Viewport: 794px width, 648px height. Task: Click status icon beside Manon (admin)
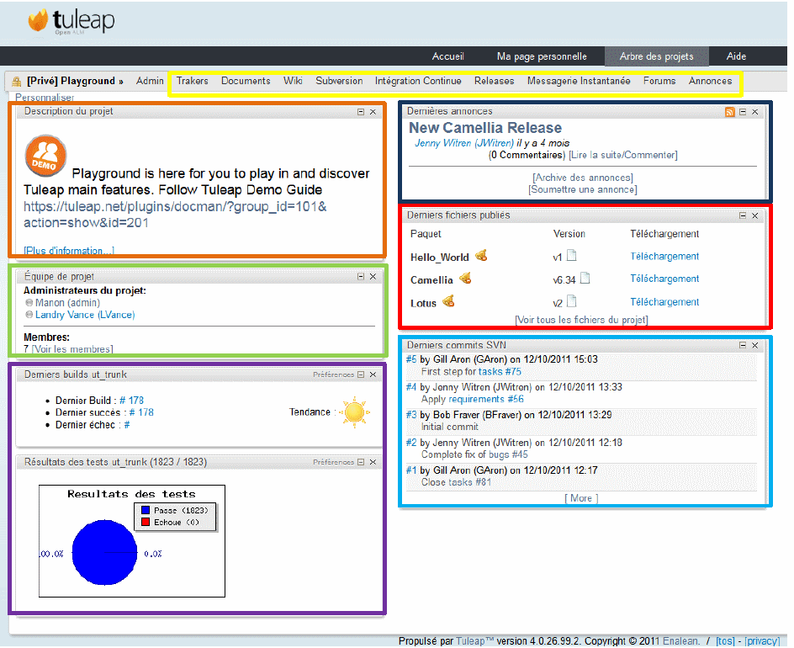click(29, 302)
